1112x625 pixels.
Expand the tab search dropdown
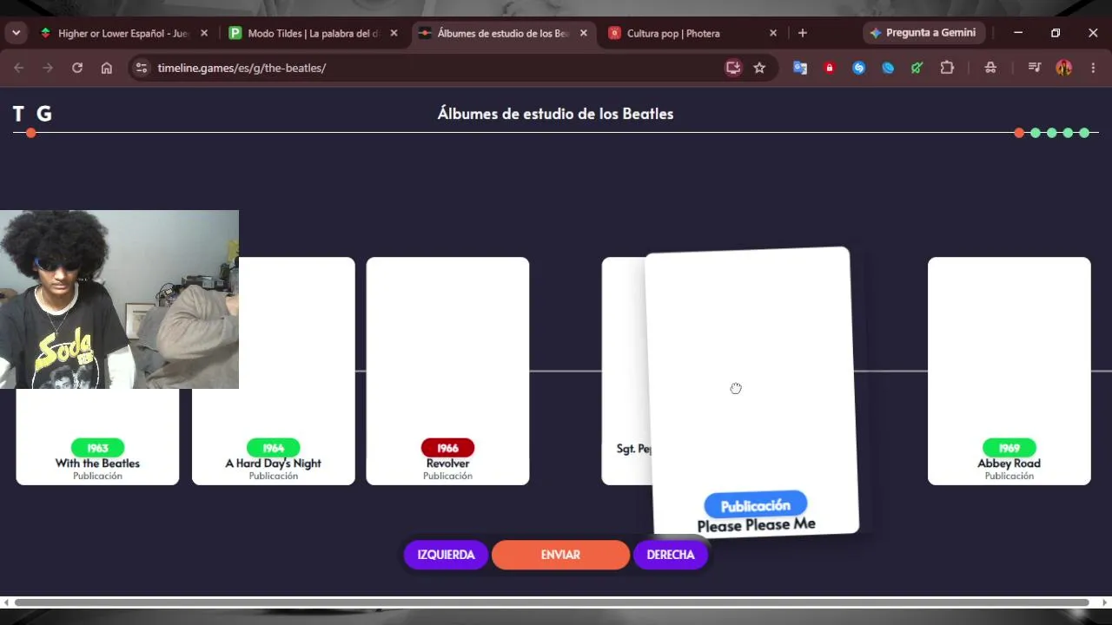[17, 33]
